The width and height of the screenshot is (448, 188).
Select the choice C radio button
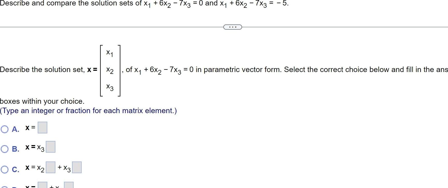(4, 169)
